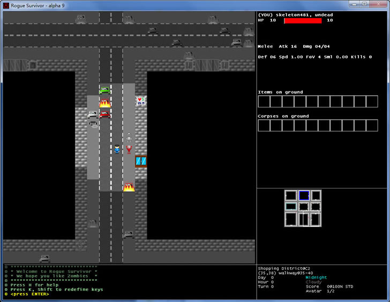
Task: Click the blue glass door on the building
Action: coord(141,161)
